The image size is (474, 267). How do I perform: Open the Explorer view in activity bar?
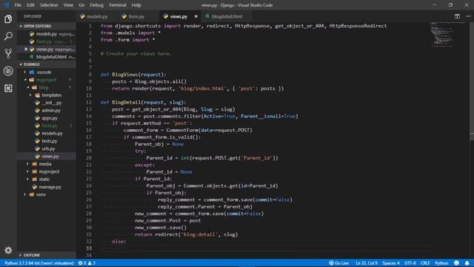pyautogui.click(x=8, y=19)
